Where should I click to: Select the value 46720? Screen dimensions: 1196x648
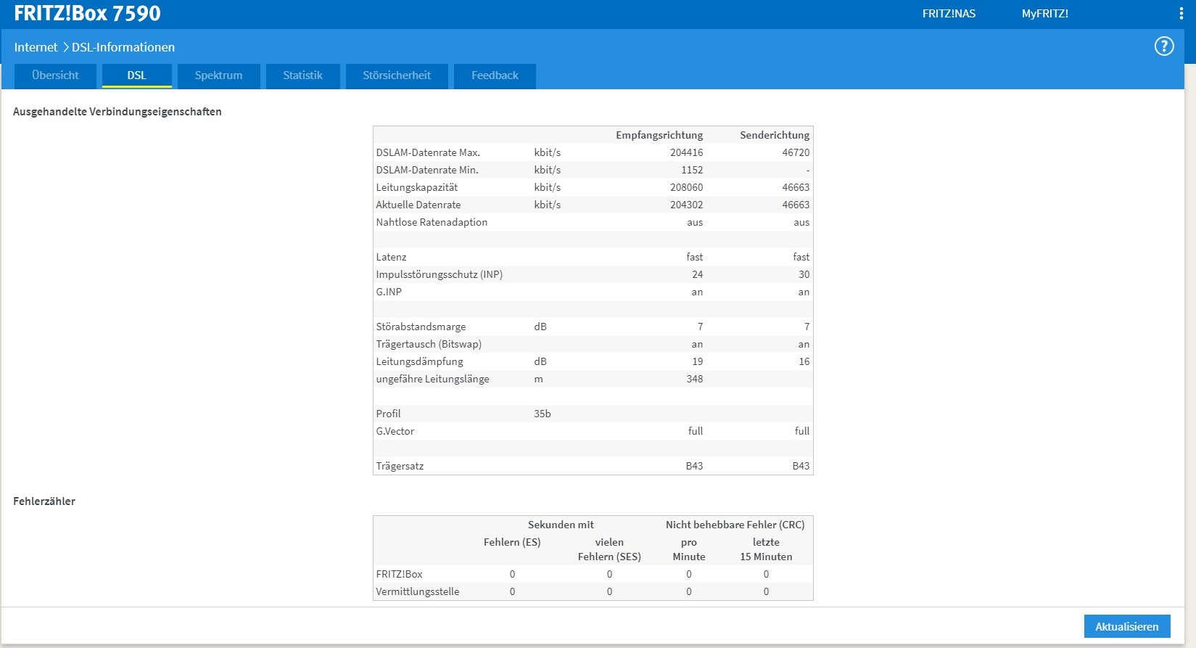tap(796, 152)
